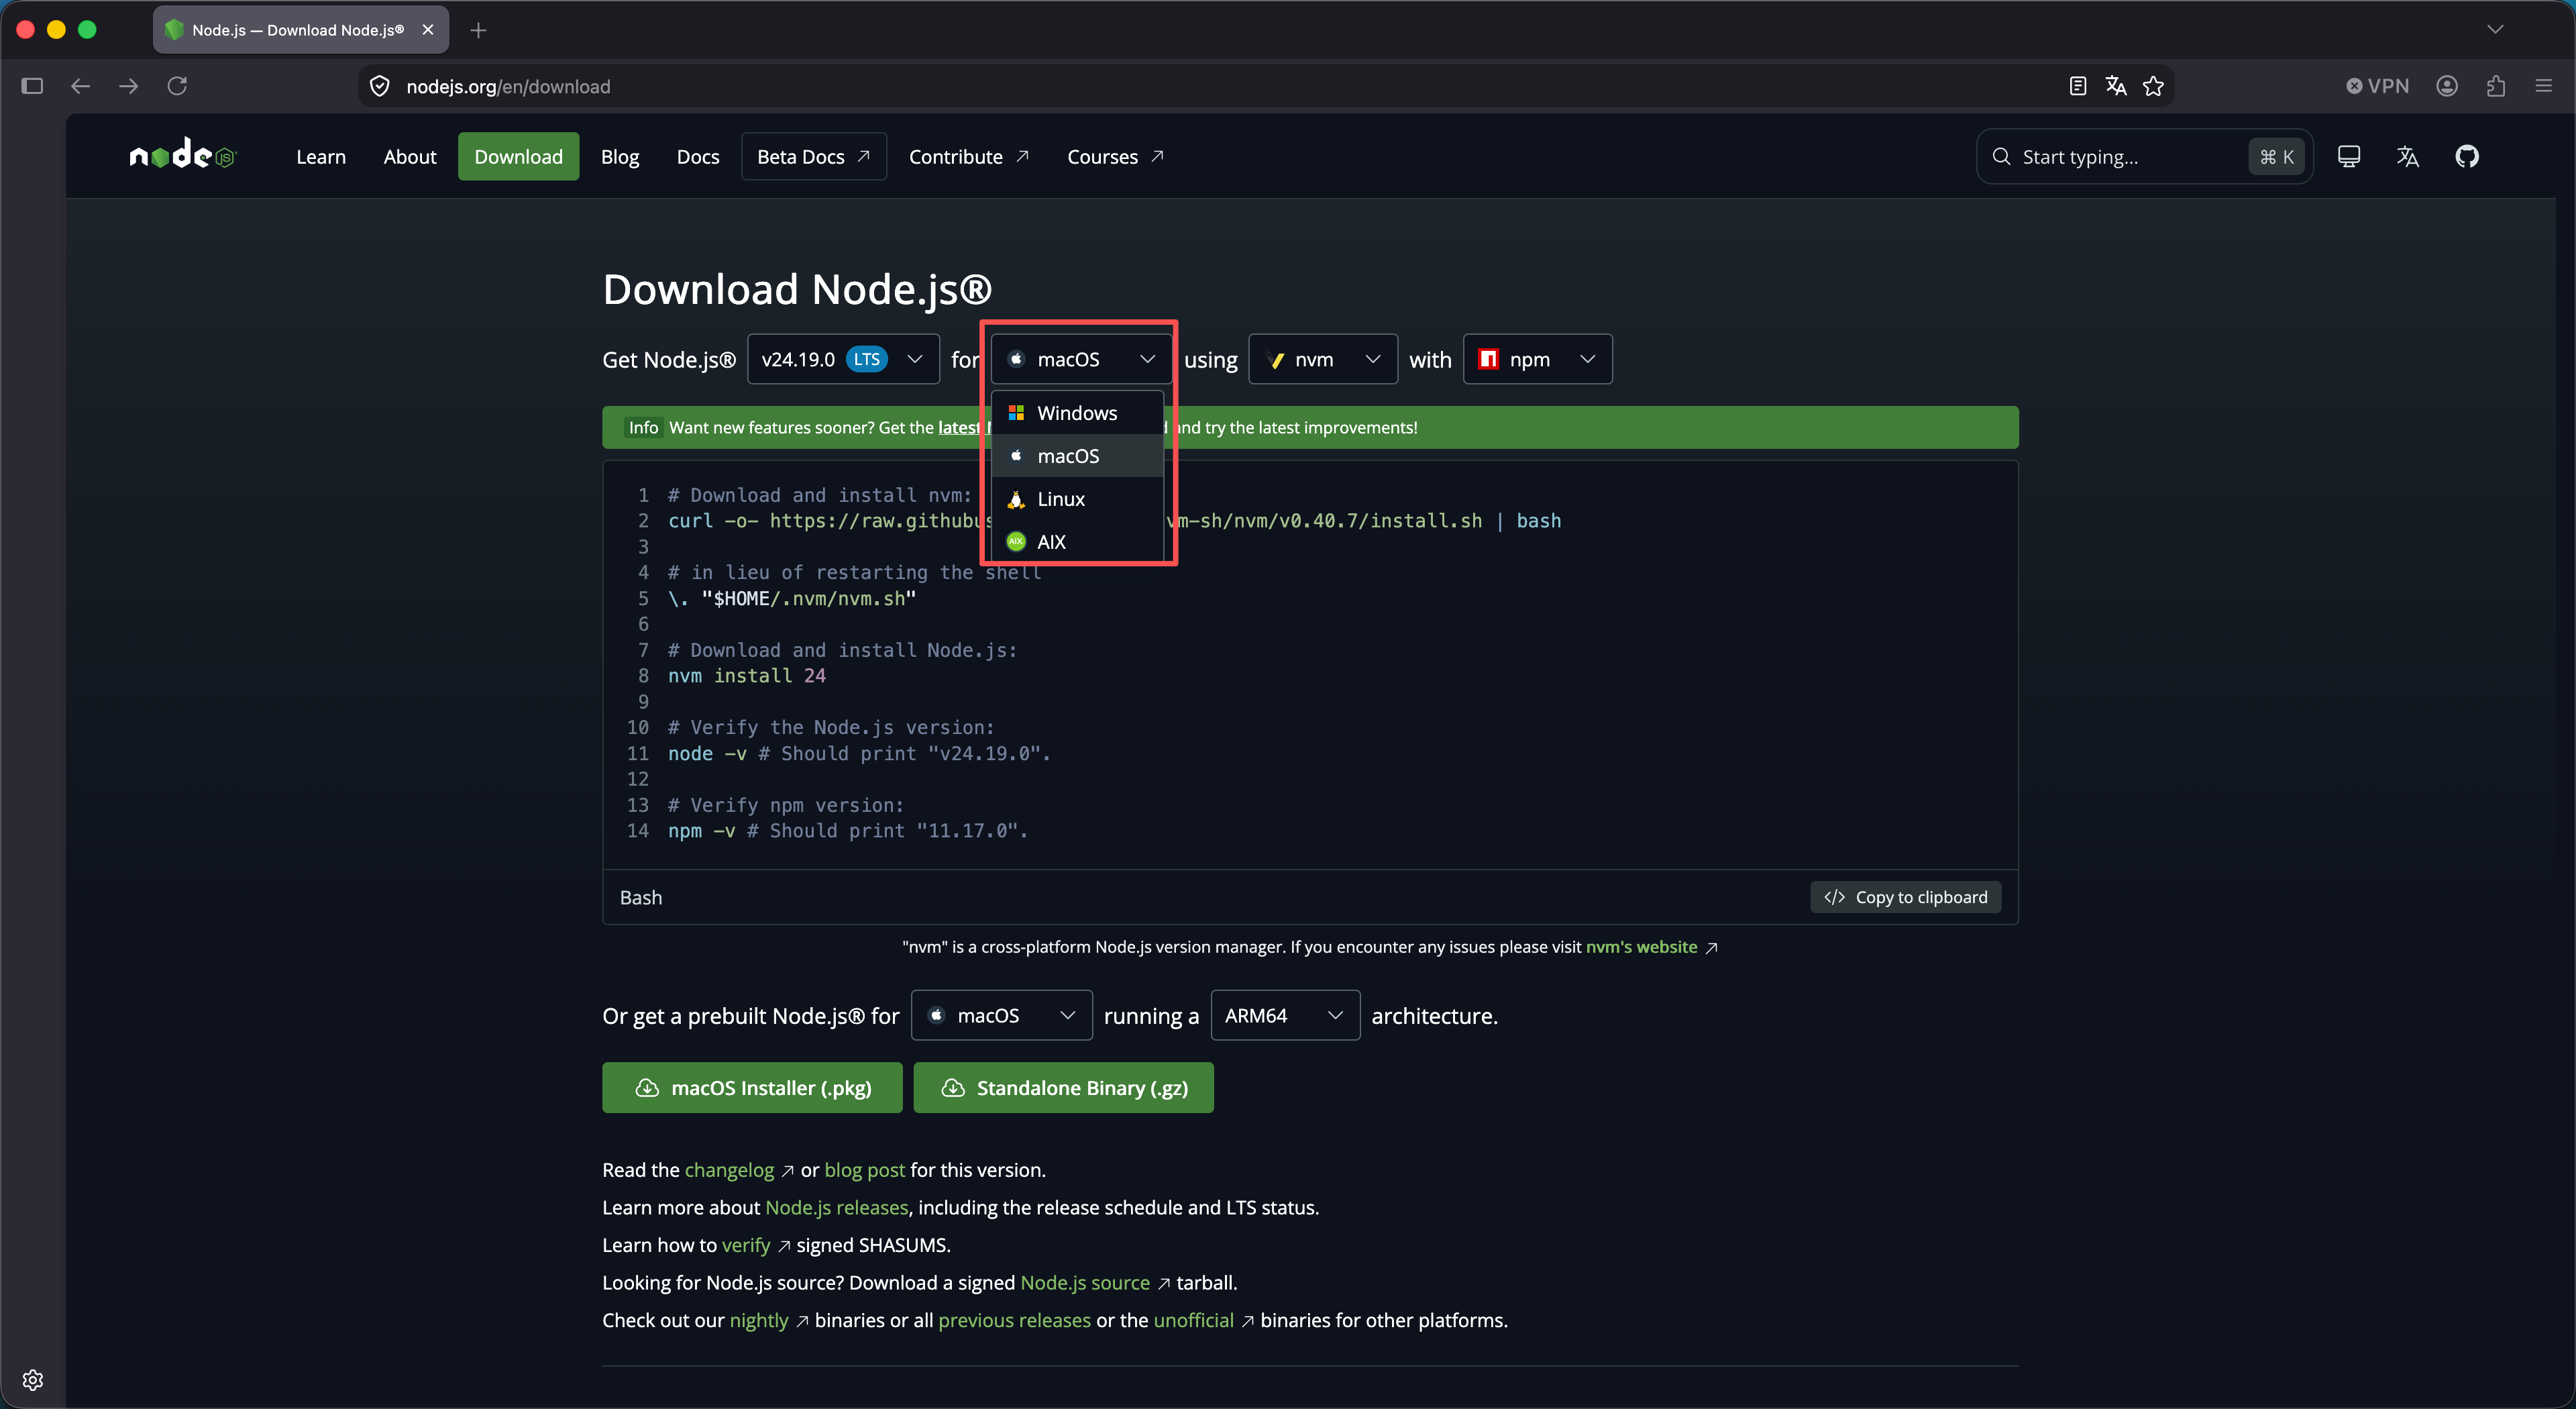Click the browser back arrow
2576x1409 pixels.
coord(80,86)
